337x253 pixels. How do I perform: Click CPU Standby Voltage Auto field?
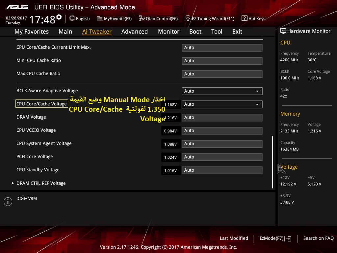tap(222, 170)
